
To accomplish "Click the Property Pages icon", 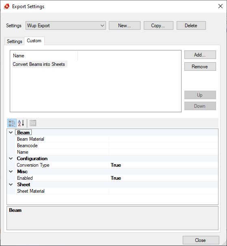I will (33, 123).
